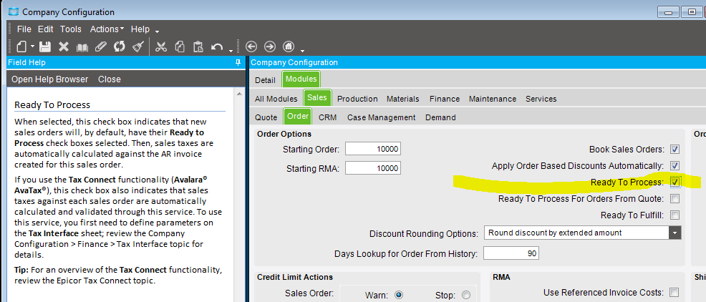706x302 pixels.
Task: Select the Warn radio button for Sales Order
Action: click(x=399, y=296)
